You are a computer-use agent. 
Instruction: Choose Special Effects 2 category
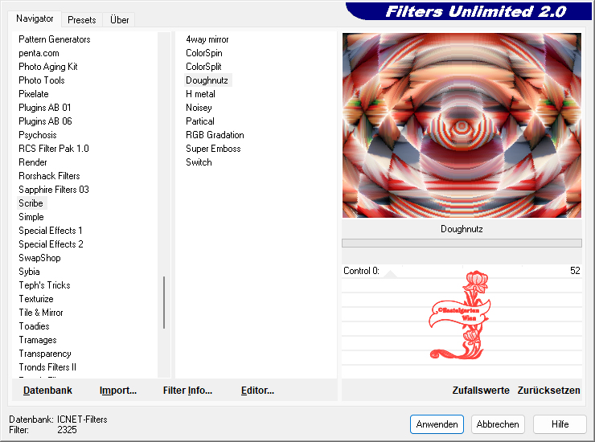[x=51, y=244]
